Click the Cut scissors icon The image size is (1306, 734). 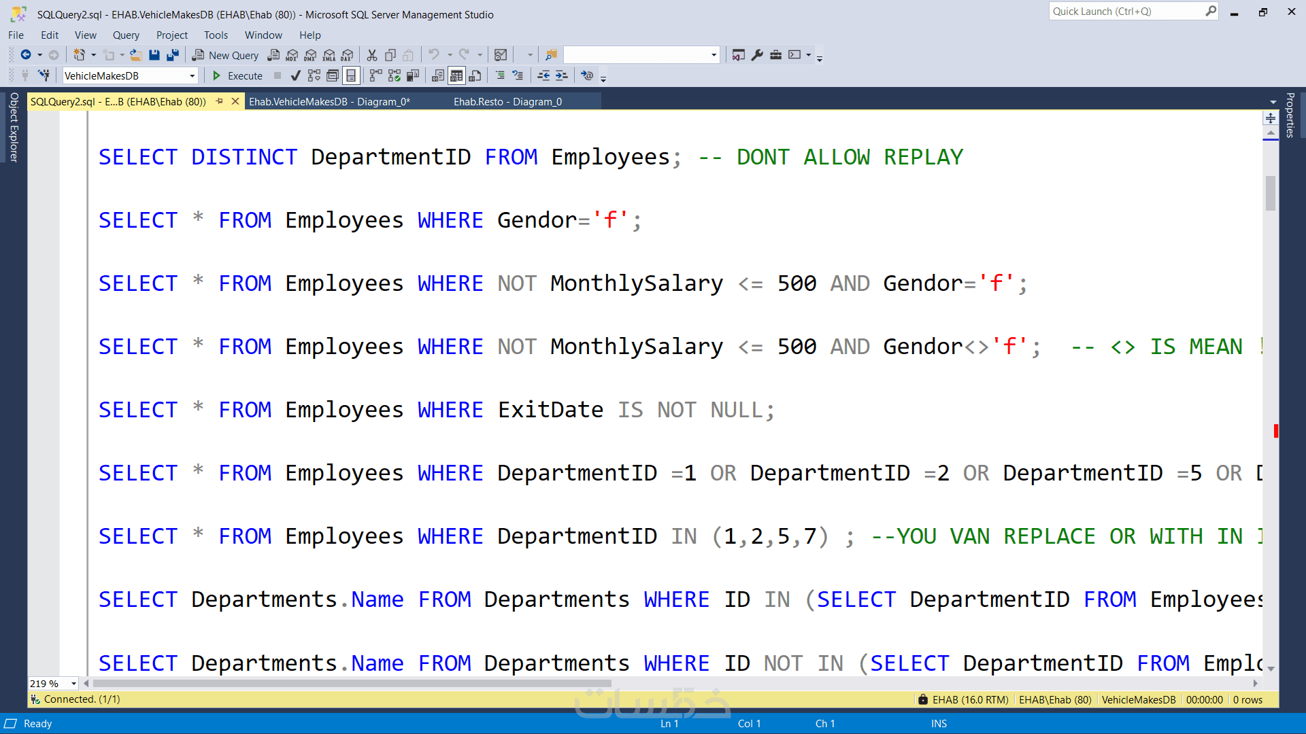371,55
